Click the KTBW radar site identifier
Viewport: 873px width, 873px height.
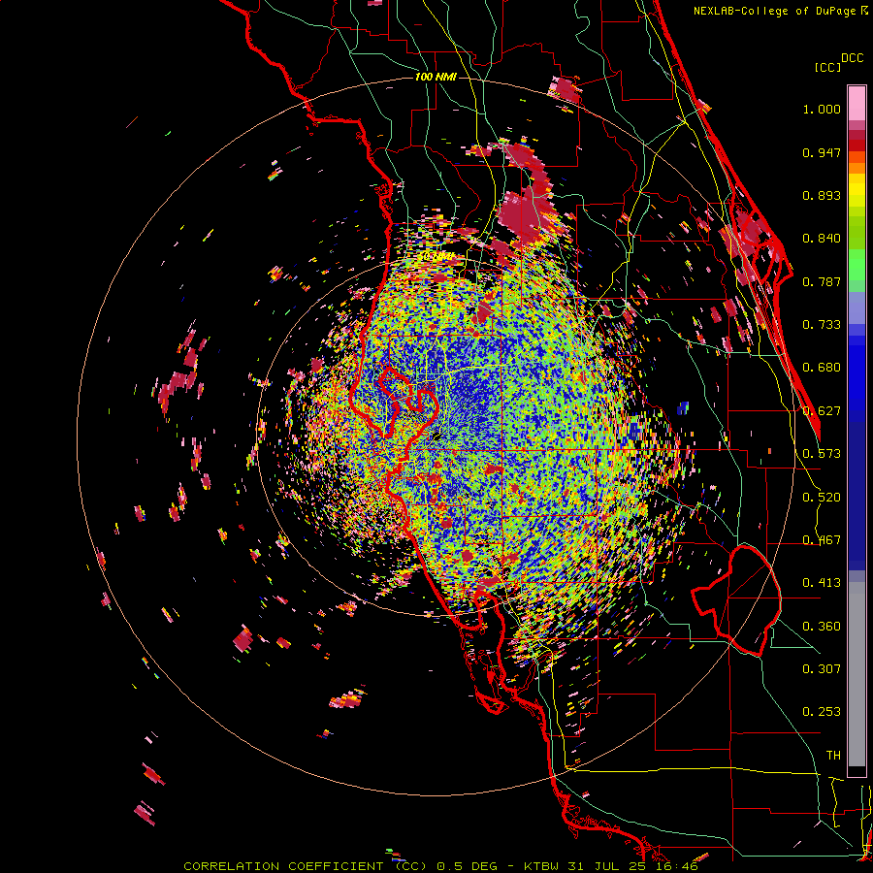click(x=541, y=866)
